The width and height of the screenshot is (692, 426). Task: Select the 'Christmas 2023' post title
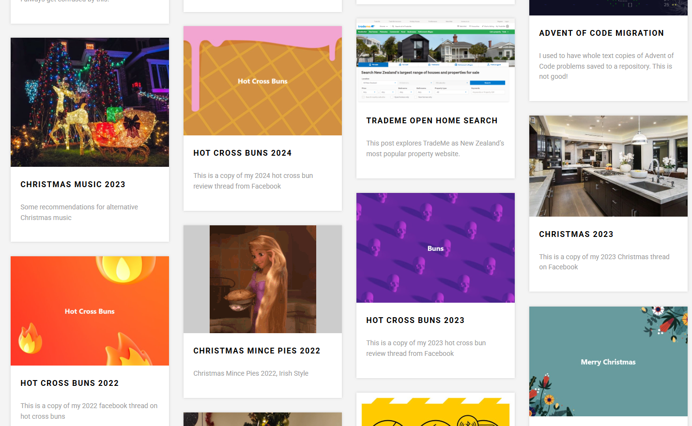point(576,234)
